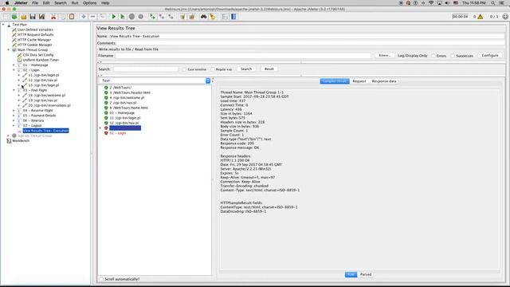Screen dimensions: 510x287
Task: Expand the 04 - Reserve Flight node
Action: pos(14,110)
